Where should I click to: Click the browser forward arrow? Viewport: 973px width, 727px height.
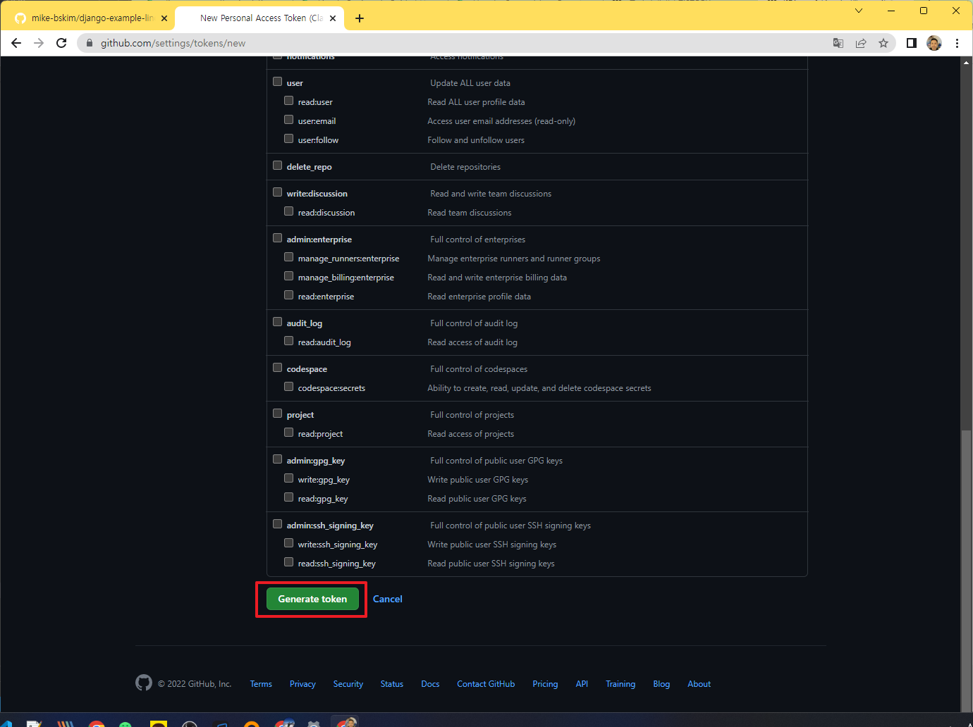(39, 43)
